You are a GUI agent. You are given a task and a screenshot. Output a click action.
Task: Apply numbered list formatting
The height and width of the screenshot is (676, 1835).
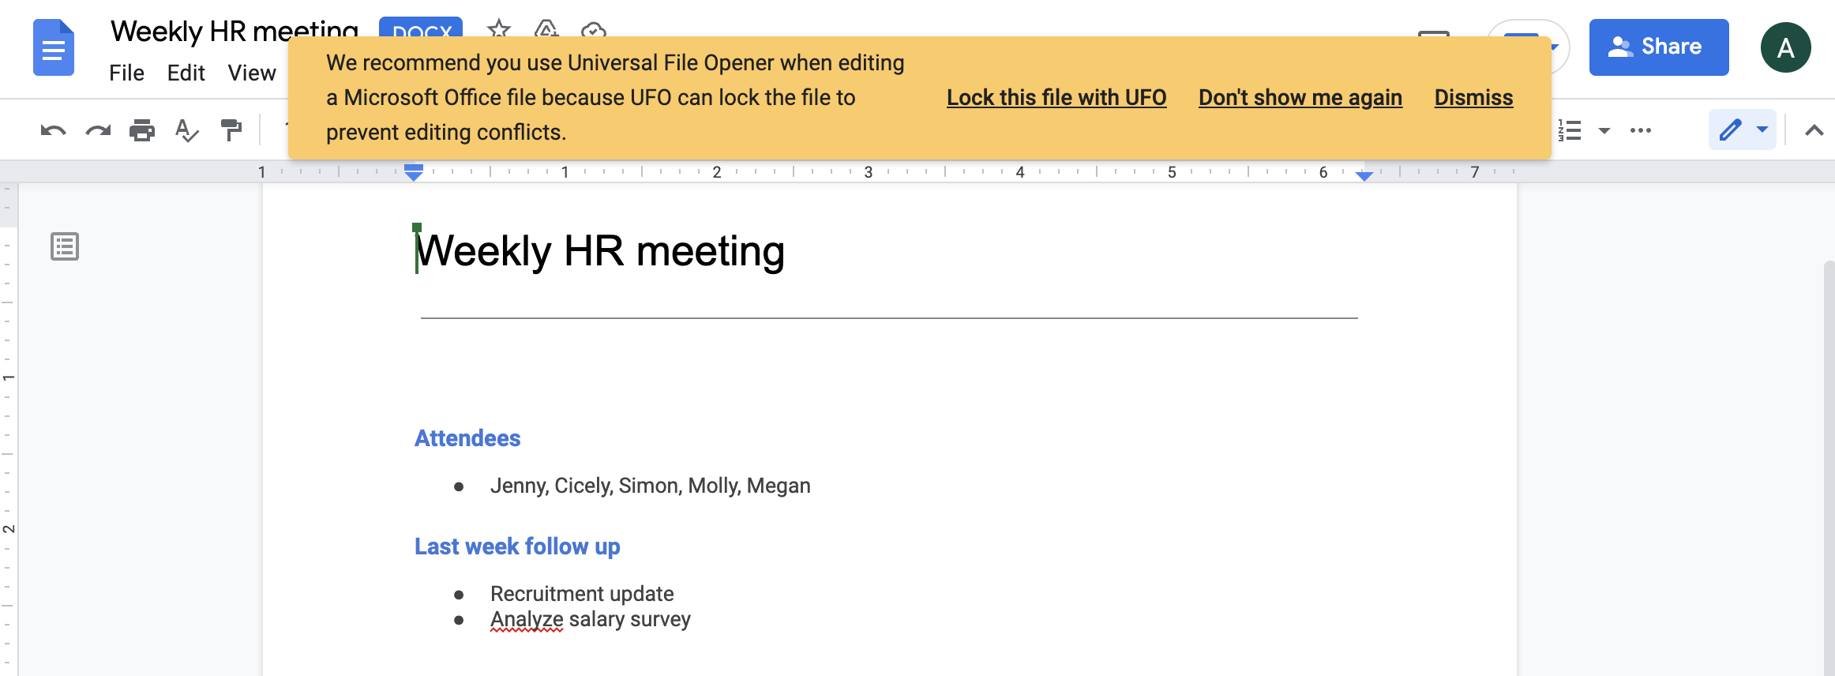click(x=1570, y=130)
